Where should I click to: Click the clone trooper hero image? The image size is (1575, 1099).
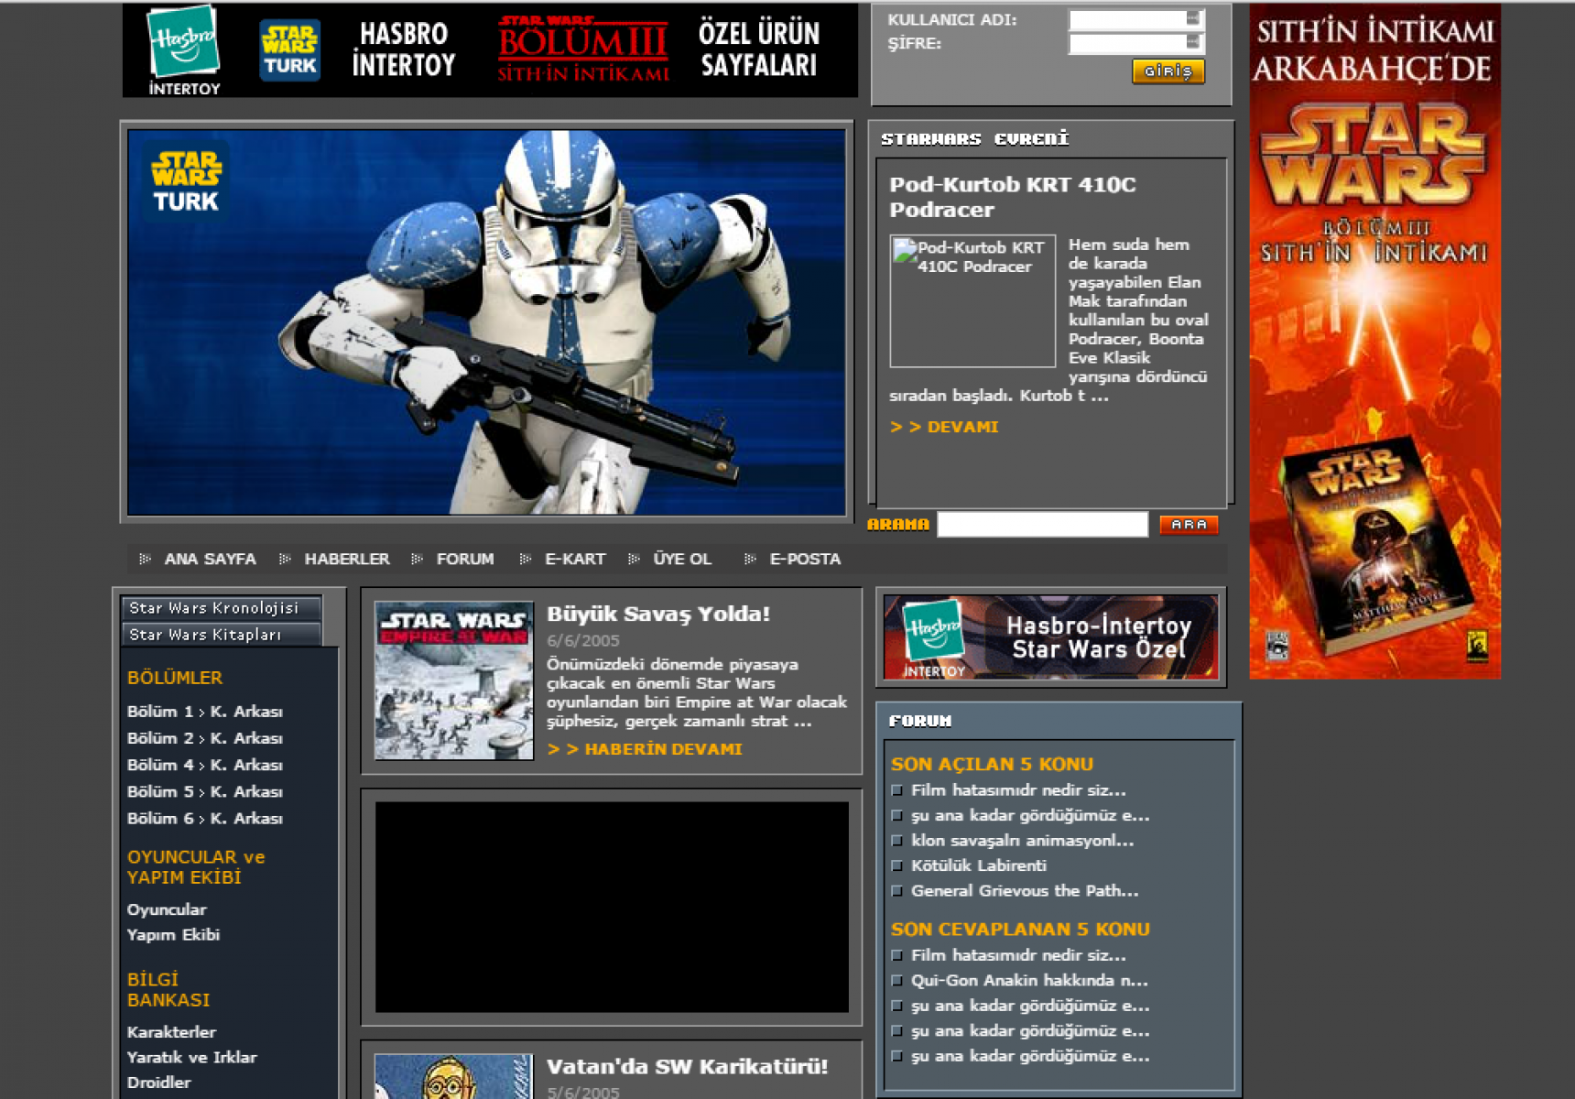486,322
